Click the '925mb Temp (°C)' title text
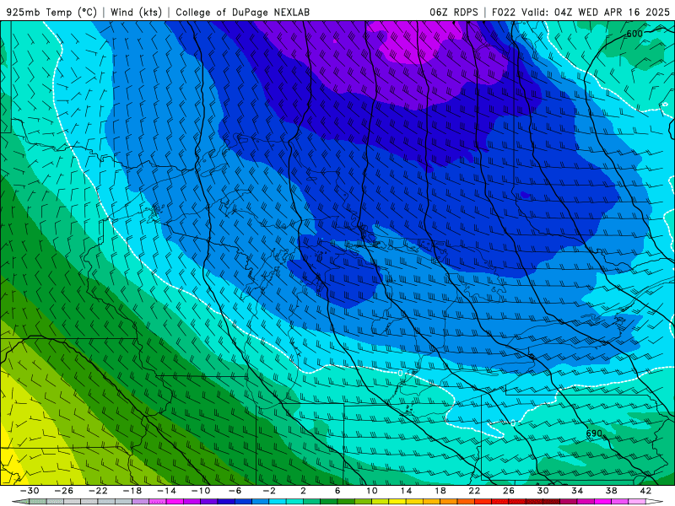The width and height of the screenshot is (675, 506). pos(51,12)
